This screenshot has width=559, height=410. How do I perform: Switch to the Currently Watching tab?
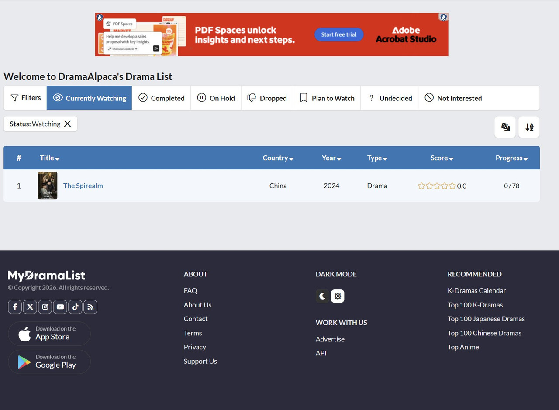[90, 98]
